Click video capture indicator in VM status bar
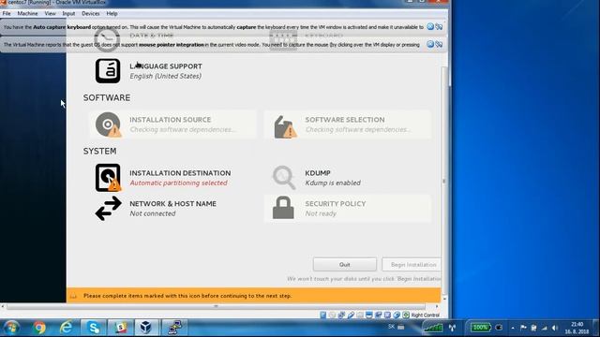The height and width of the screenshot is (337, 600). (378, 315)
